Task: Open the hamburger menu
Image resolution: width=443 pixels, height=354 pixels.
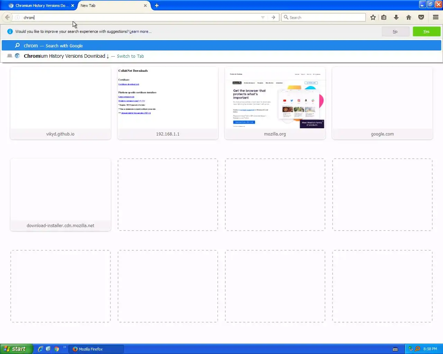Action: click(436, 17)
